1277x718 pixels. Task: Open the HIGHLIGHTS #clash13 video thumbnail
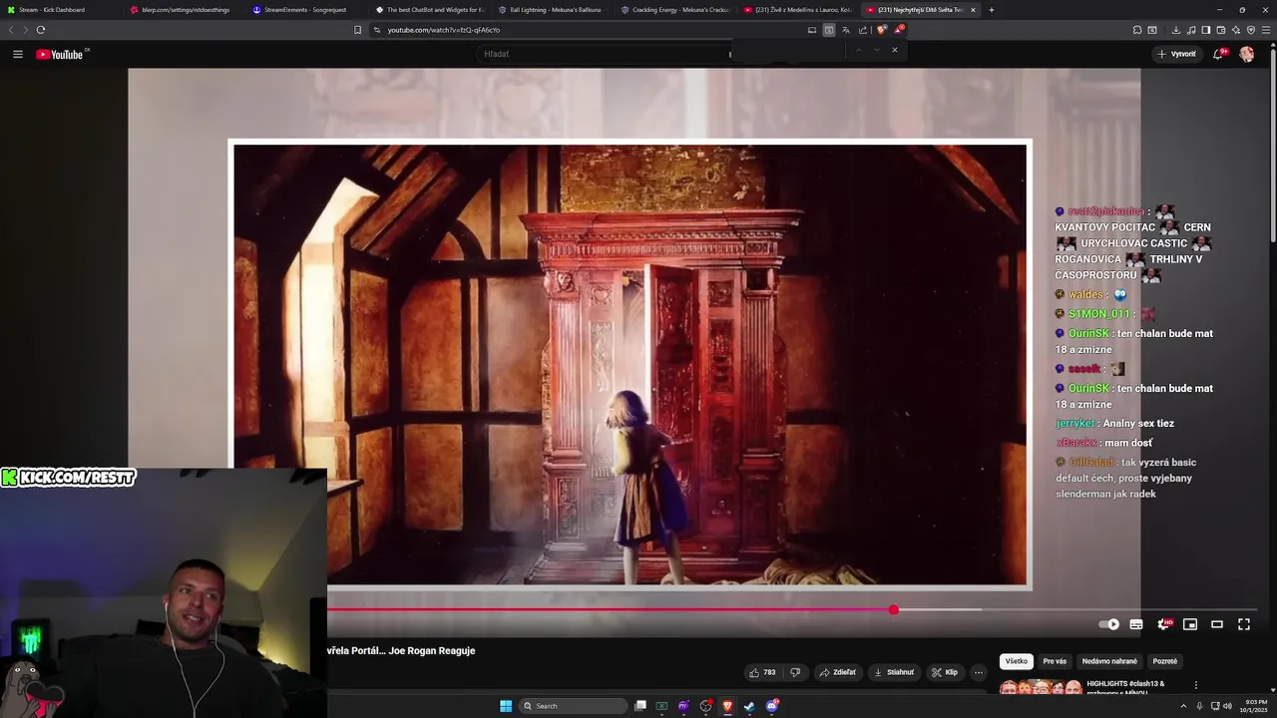[x=1041, y=687]
